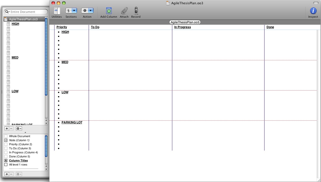Image resolution: width=321 pixels, height=182 pixels.
Task: Open the Inspect panel
Action: tap(313, 11)
